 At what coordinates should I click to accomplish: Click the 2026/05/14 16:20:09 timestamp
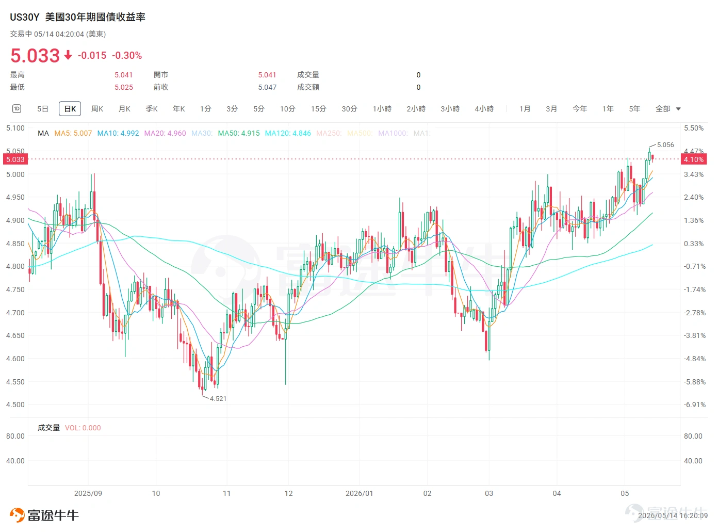point(673,515)
